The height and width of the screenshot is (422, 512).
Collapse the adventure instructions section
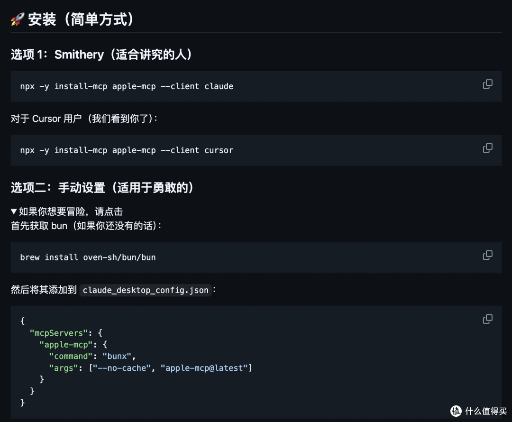click(14, 212)
